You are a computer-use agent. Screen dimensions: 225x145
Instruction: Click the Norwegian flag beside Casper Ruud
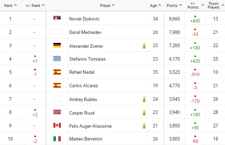(57, 112)
